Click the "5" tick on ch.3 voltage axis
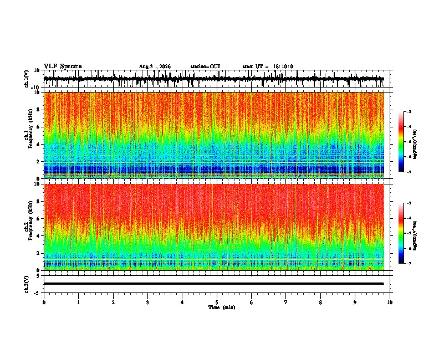 [38, 275]
